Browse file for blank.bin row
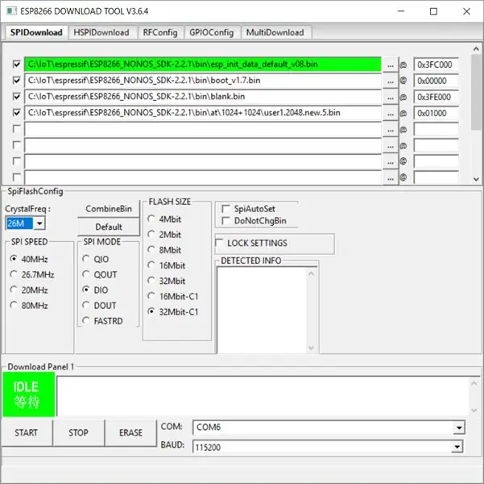Viewport: 484px width, 484px height. [391, 97]
